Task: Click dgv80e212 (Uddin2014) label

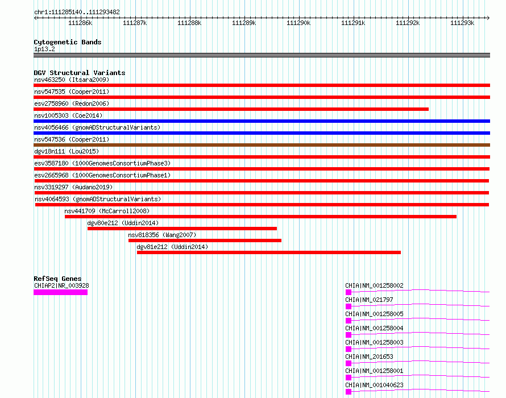Action: pos(123,223)
